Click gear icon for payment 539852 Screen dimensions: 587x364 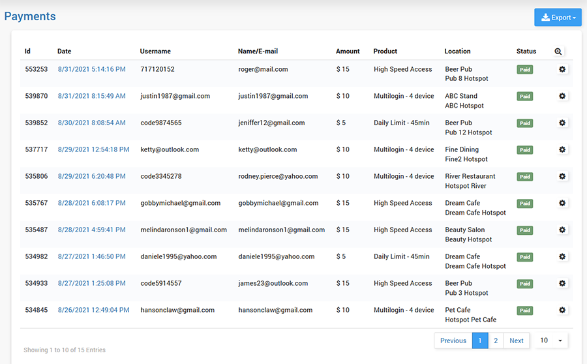tap(562, 123)
